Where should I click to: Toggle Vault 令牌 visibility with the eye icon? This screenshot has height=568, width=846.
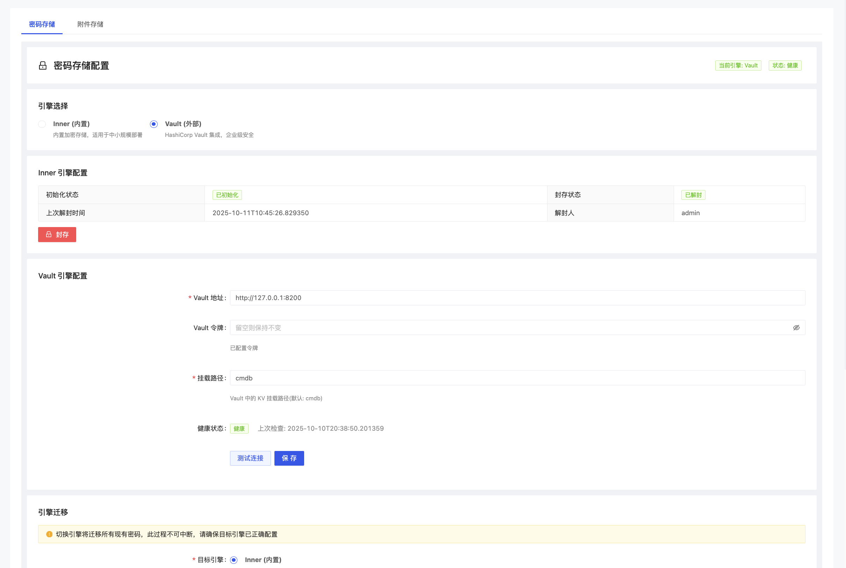pos(796,327)
